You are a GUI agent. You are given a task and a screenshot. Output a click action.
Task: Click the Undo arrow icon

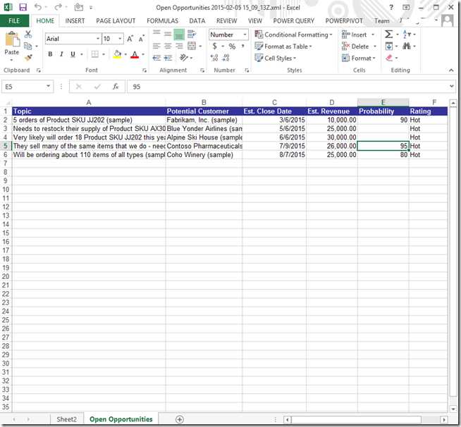(x=37, y=7)
